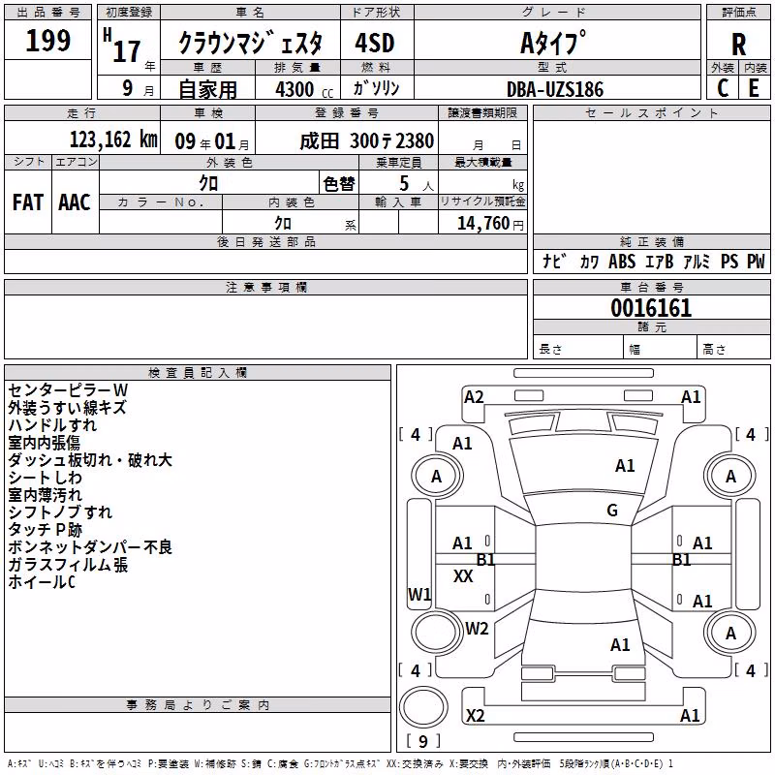This screenshot has height=775, width=775.
Task: Click the lot number 199
Action: point(47,41)
